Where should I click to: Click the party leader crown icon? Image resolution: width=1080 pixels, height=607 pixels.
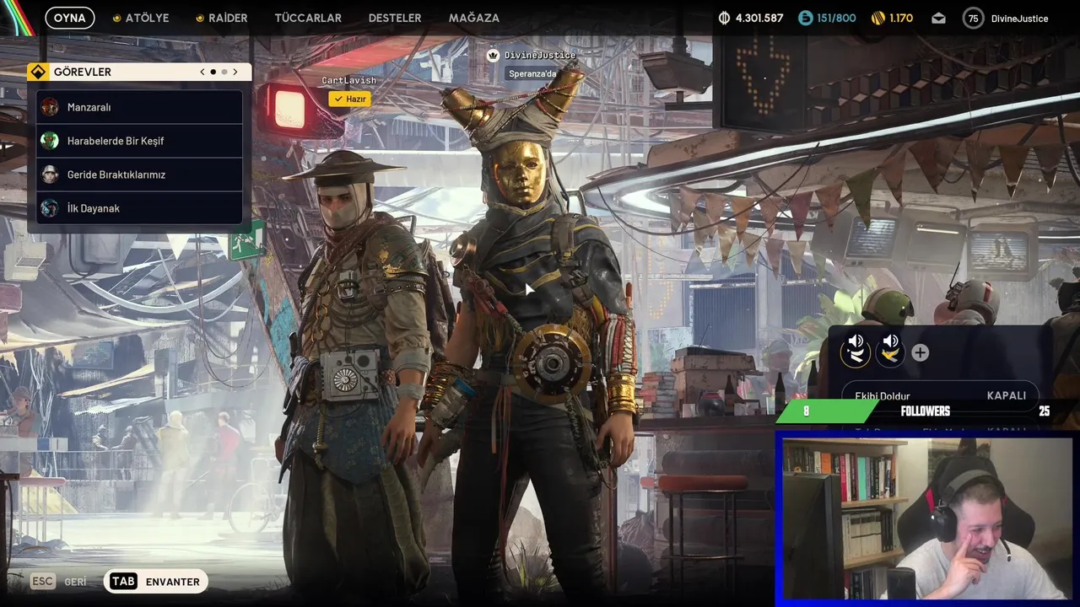pyautogui.click(x=494, y=55)
